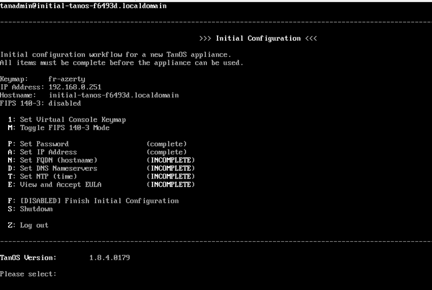The height and width of the screenshot is (290, 432).
Task: Click the IP Address value 192.168.0.251
Action: point(75,87)
